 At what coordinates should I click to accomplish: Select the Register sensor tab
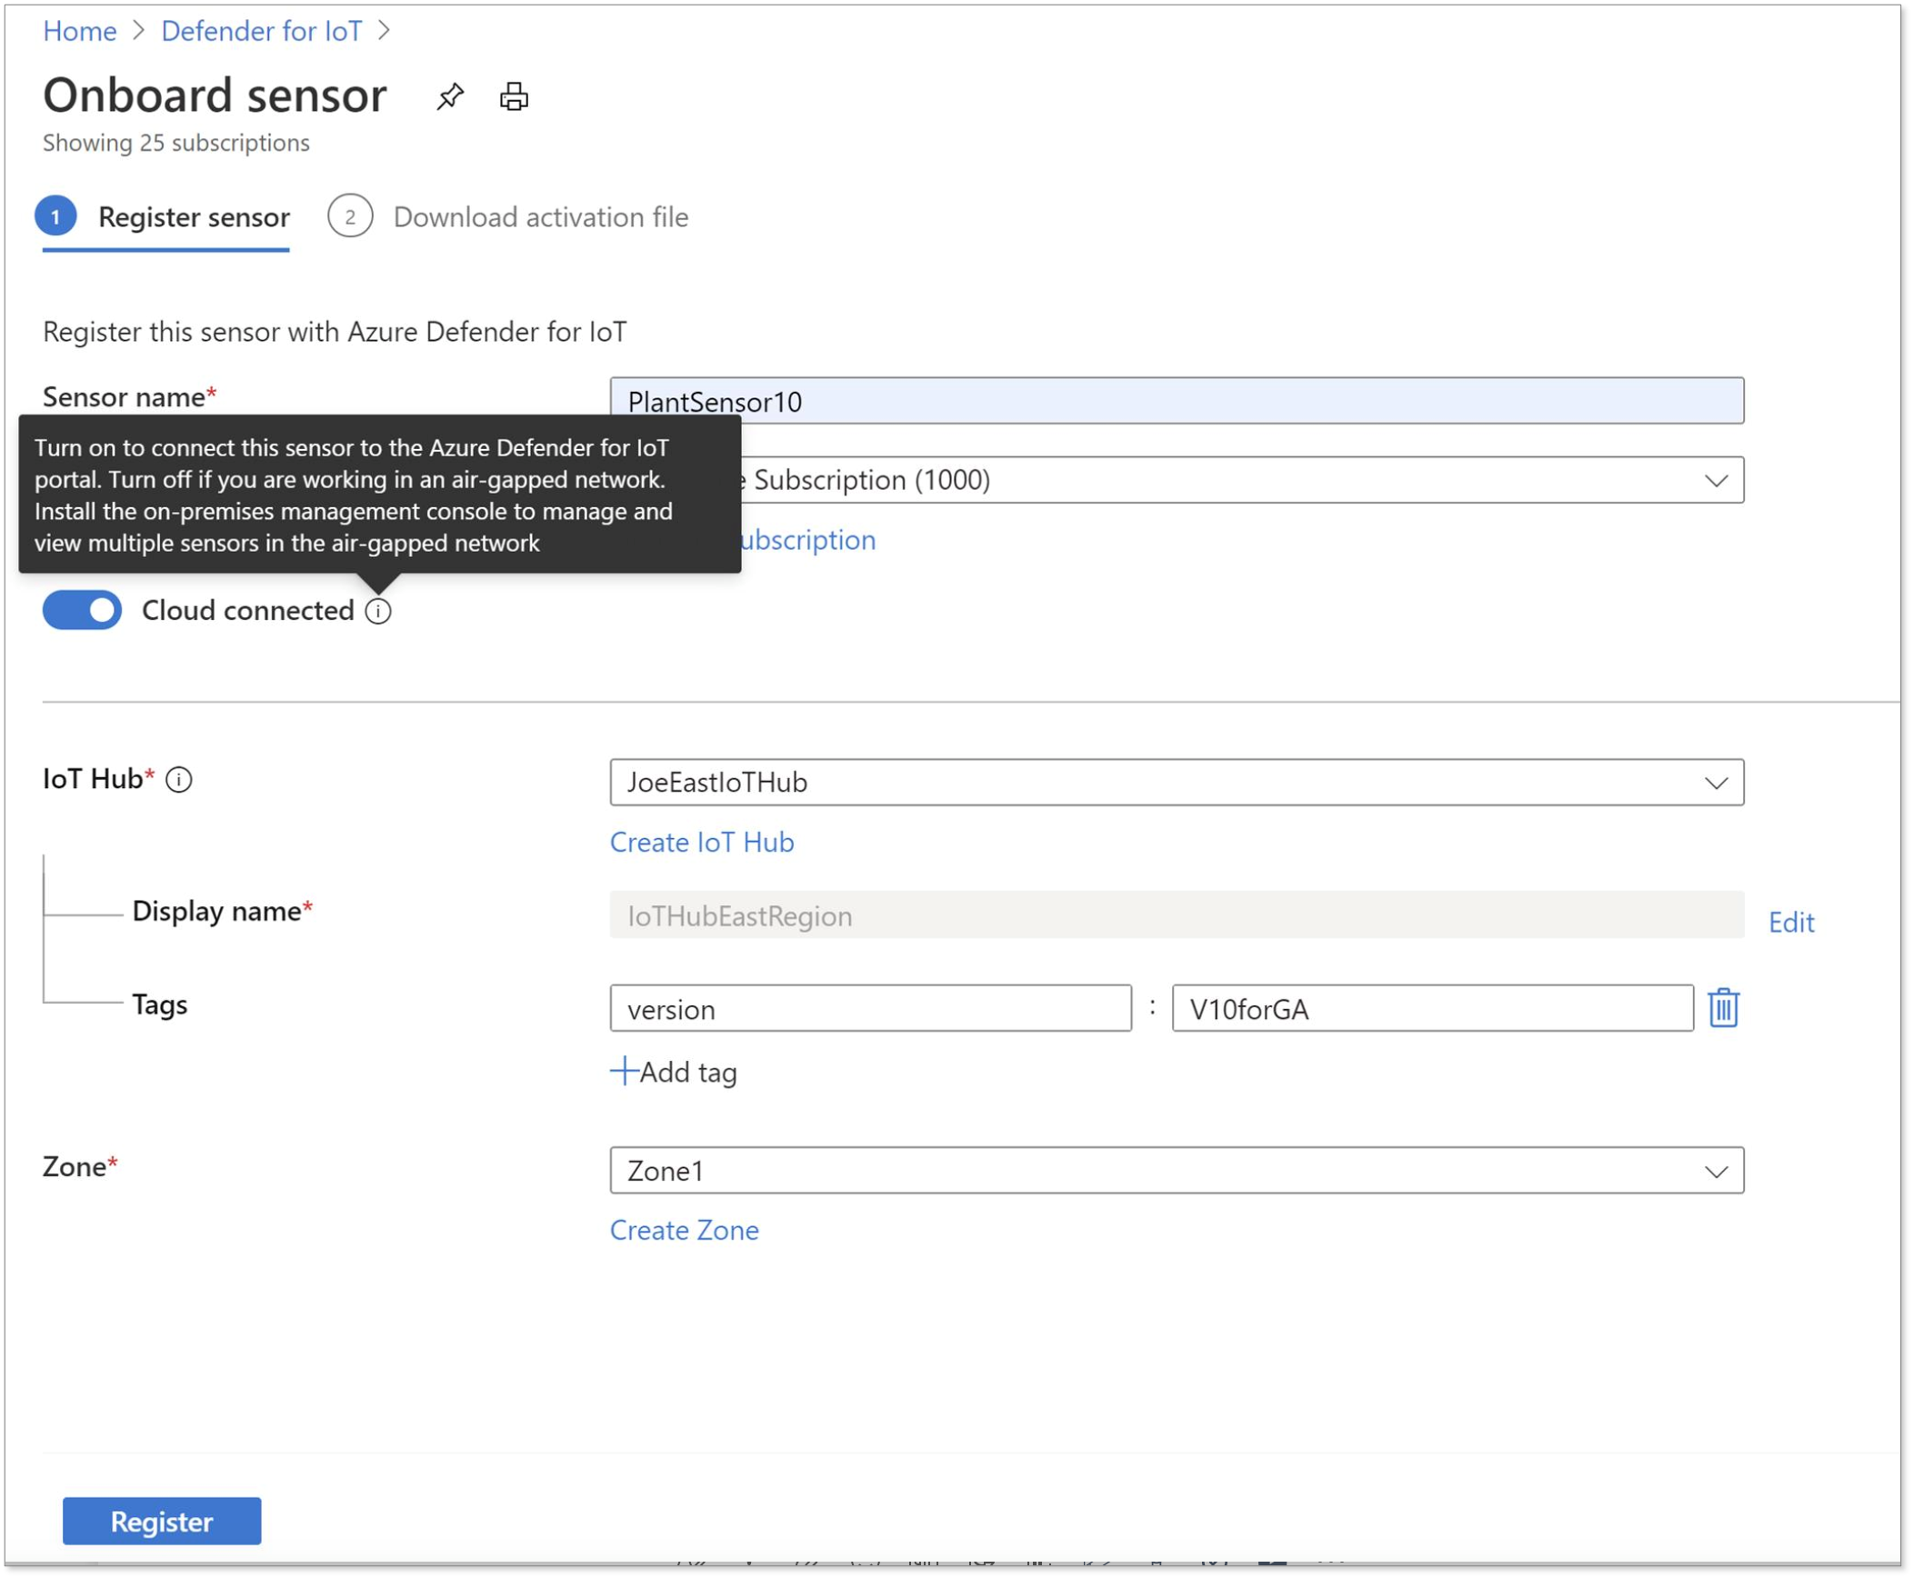point(194,217)
